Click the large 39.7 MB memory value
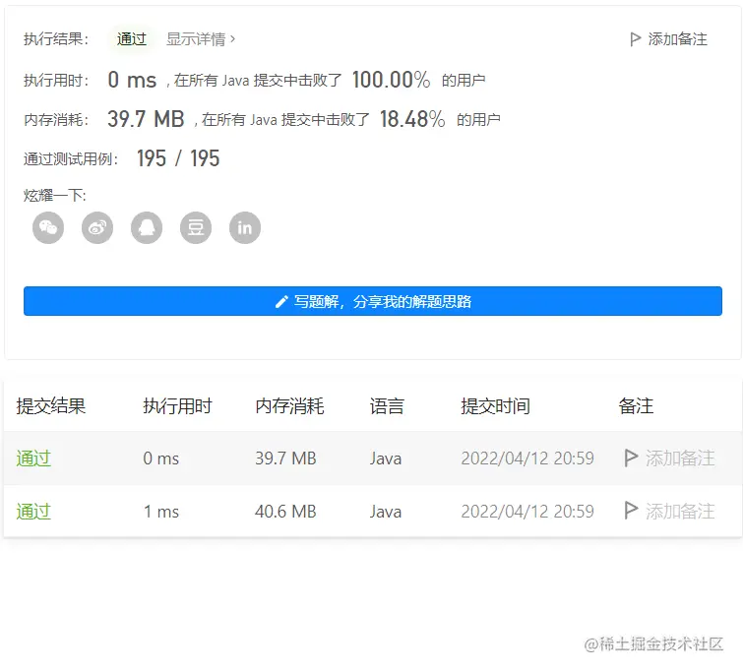Viewport: 743px width, 672px height. coord(146,119)
